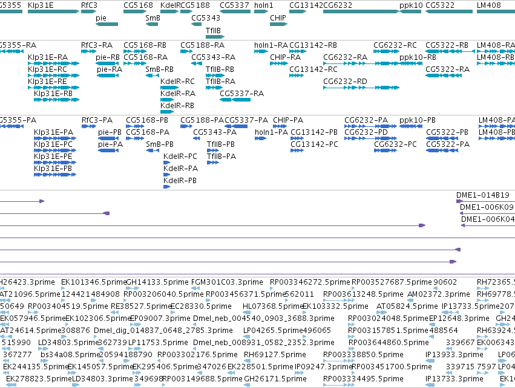
Task: Click the CHIP gene label
Action: (278, 18)
